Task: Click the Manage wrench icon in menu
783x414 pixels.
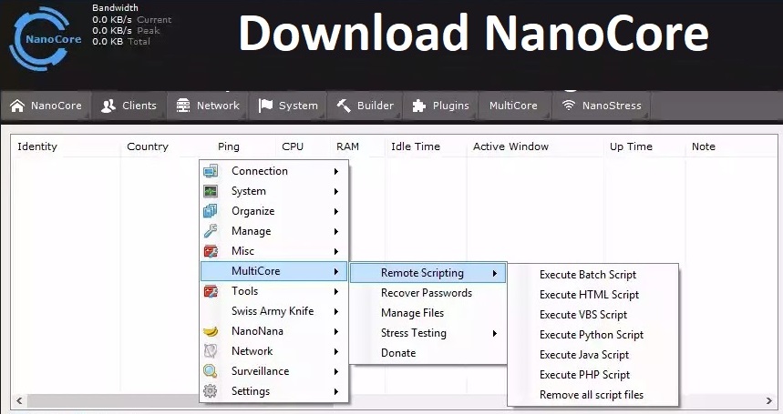Action: coord(211,231)
